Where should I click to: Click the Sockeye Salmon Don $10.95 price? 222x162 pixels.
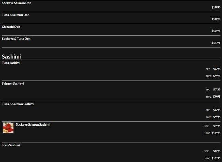(216, 7)
